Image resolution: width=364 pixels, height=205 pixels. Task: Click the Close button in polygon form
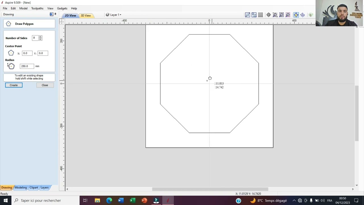(x=45, y=85)
